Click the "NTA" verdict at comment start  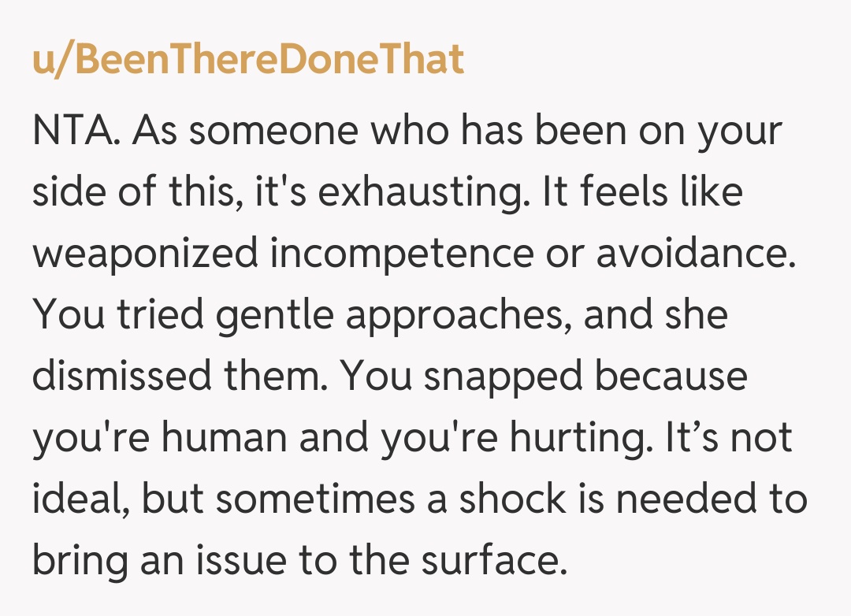coord(76,130)
